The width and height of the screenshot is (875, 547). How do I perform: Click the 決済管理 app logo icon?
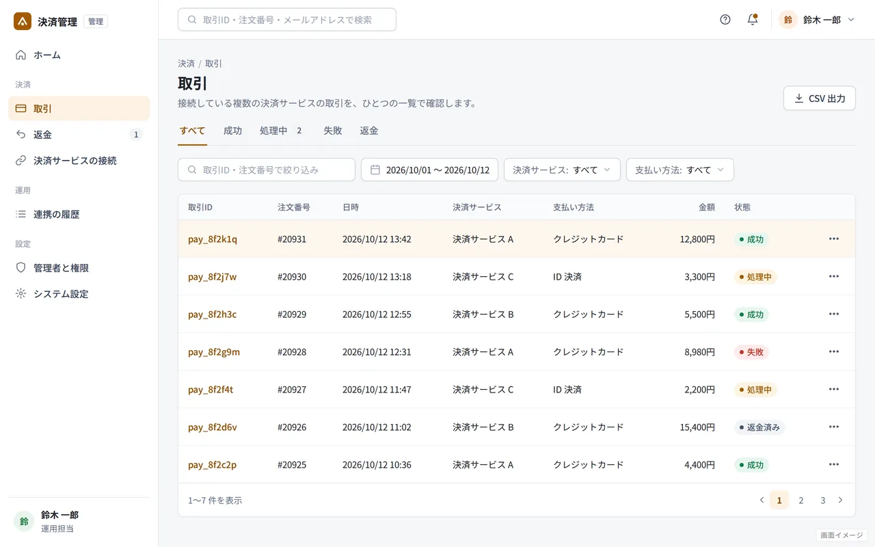(x=23, y=21)
